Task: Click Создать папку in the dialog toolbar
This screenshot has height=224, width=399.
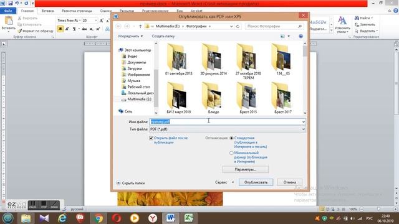Action: point(163,36)
